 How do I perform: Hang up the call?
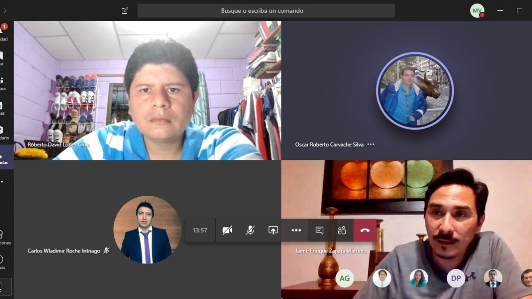[x=365, y=230]
